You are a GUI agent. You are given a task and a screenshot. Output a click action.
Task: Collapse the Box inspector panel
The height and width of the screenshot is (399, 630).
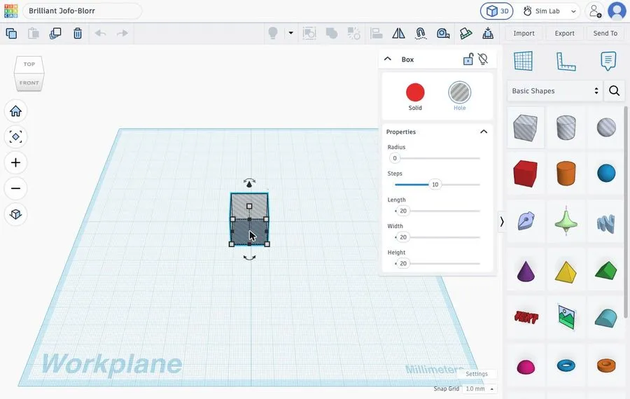tap(388, 59)
